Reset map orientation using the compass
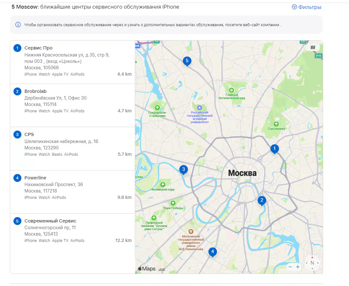 tap(312, 263)
